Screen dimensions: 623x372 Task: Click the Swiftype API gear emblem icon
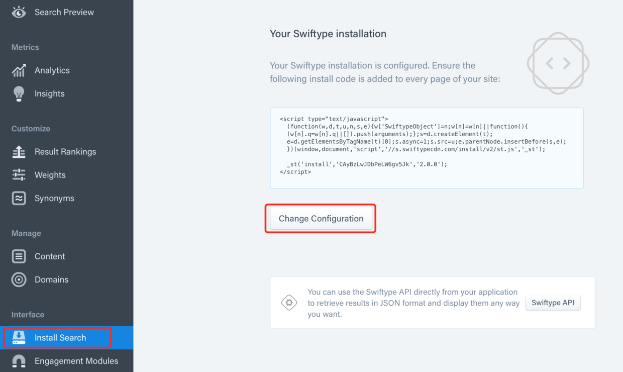(289, 302)
